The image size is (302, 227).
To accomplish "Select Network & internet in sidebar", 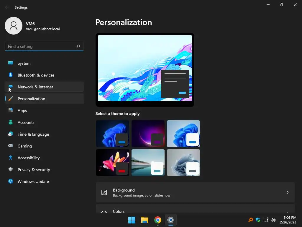I will 44,87.
